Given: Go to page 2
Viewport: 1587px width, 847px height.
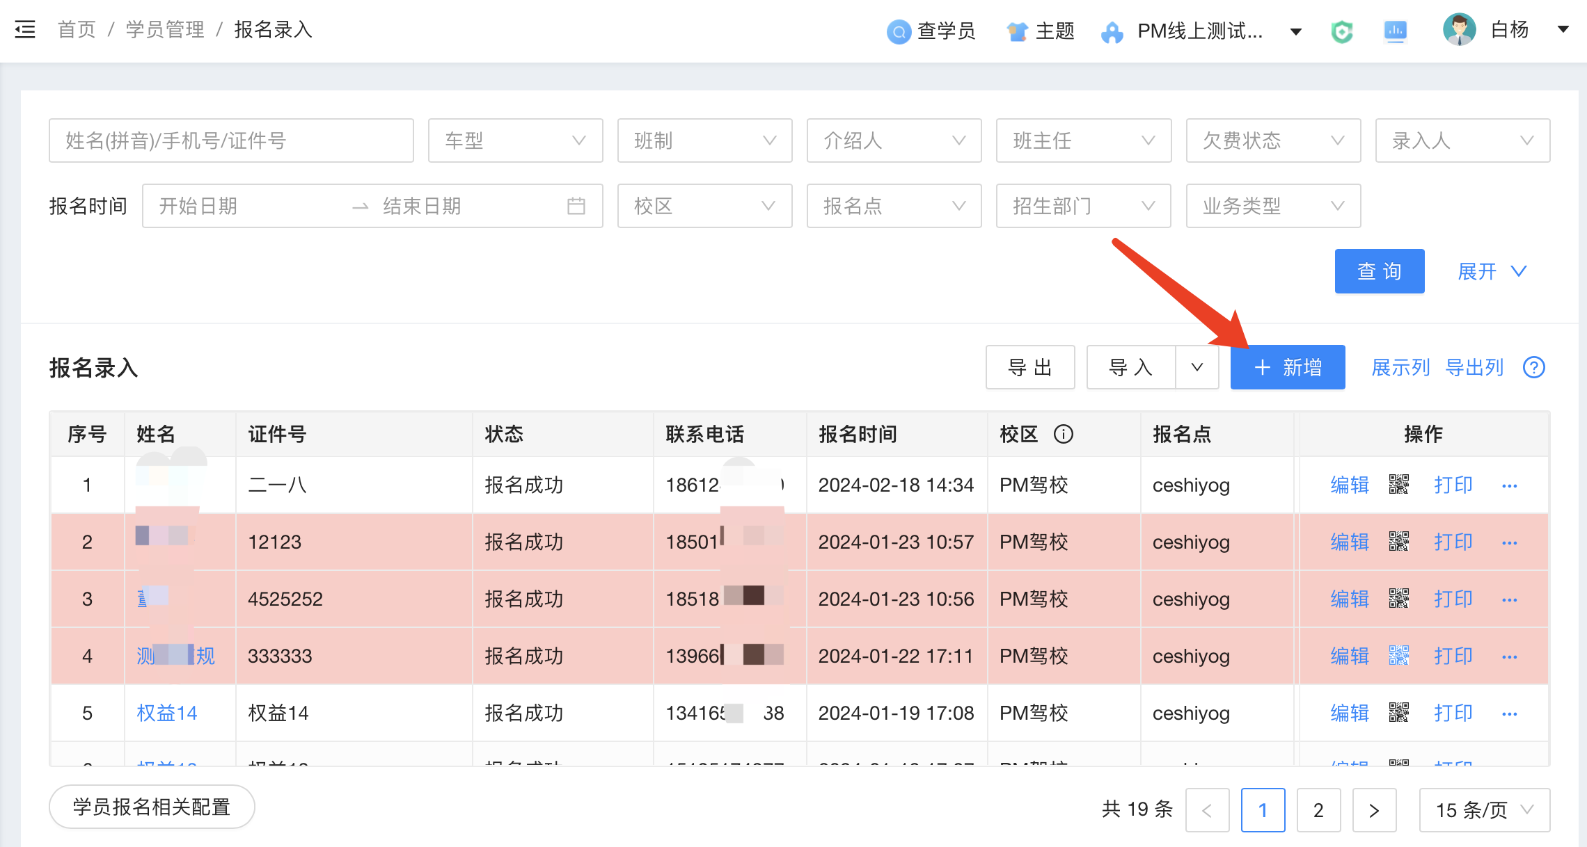Looking at the screenshot, I should 1318,809.
